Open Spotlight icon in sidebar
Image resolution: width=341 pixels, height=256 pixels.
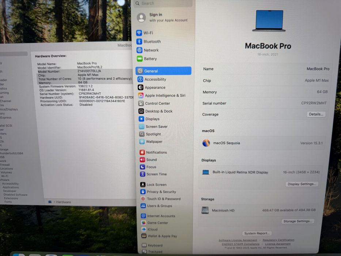point(142,134)
